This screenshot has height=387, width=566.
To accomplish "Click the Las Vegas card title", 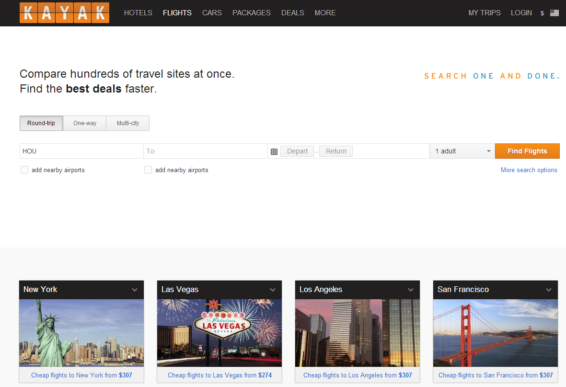I will click(x=180, y=290).
